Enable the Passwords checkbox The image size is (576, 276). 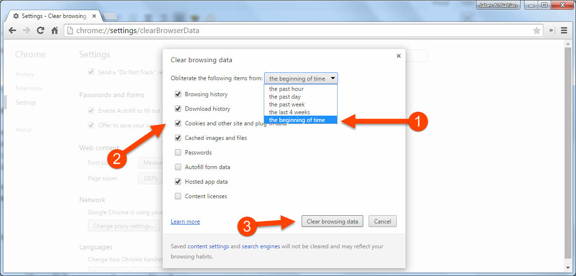coord(178,153)
